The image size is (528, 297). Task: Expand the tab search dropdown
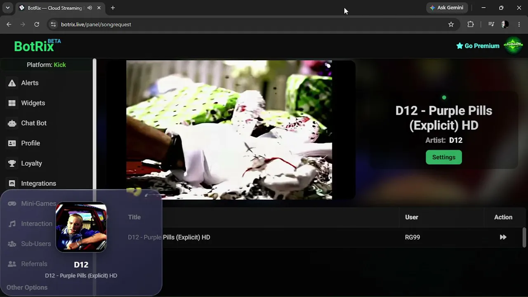tap(7, 8)
